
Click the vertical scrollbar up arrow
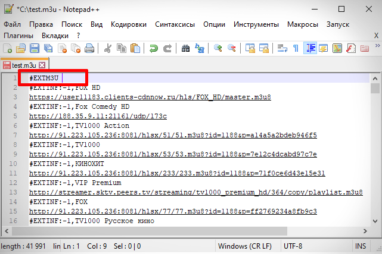tap(375, 79)
